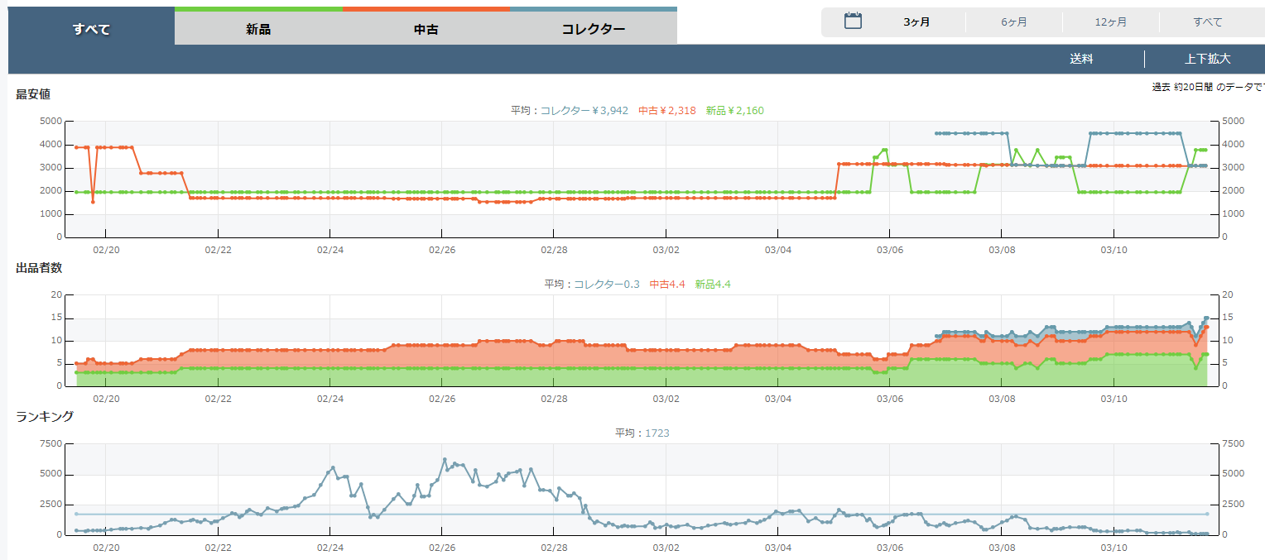
Task: Open the コレクター tab
Action: pos(593,29)
